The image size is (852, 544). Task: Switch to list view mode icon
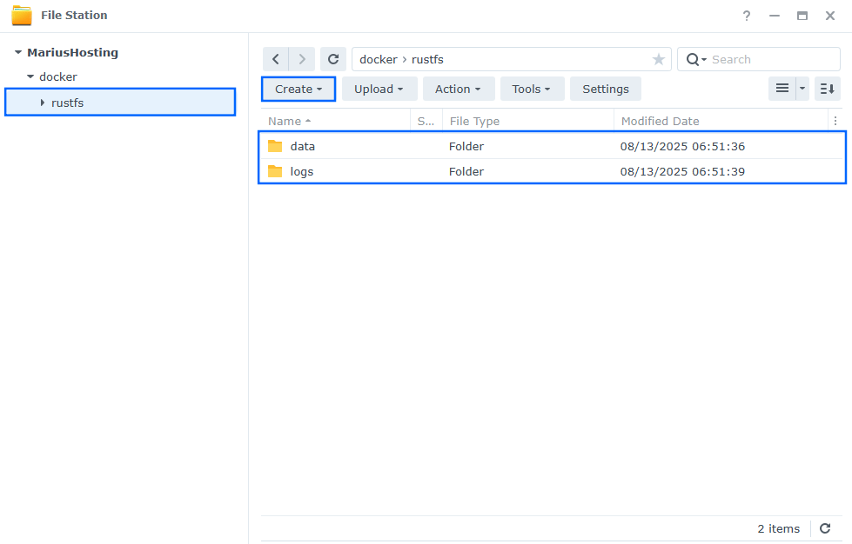point(782,89)
